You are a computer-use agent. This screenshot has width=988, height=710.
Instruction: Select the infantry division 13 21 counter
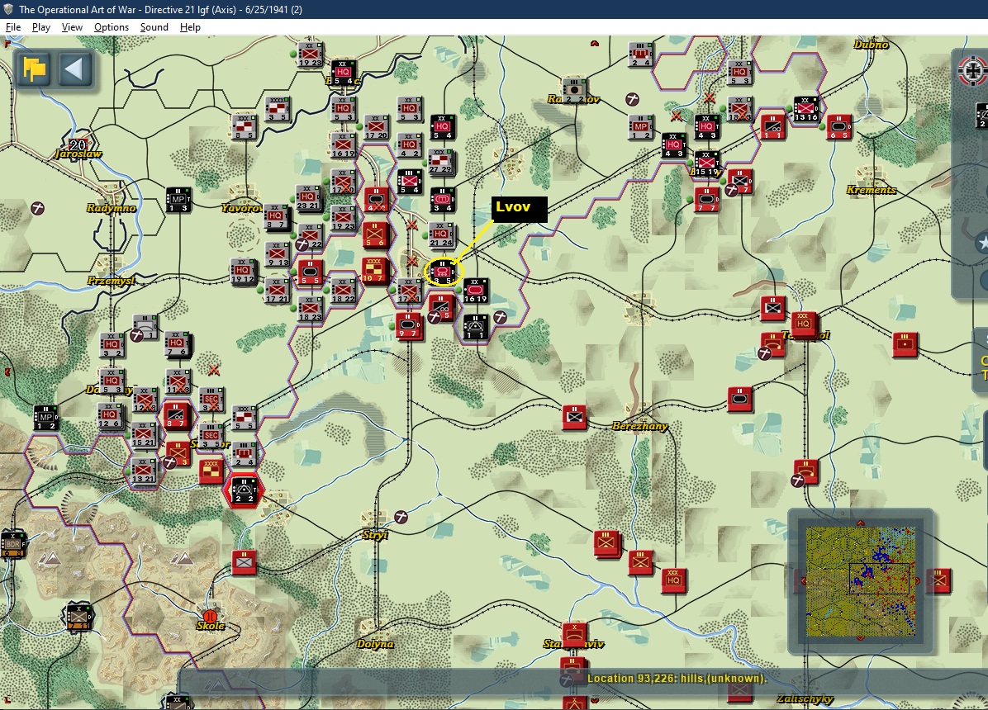(x=145, y=471)
